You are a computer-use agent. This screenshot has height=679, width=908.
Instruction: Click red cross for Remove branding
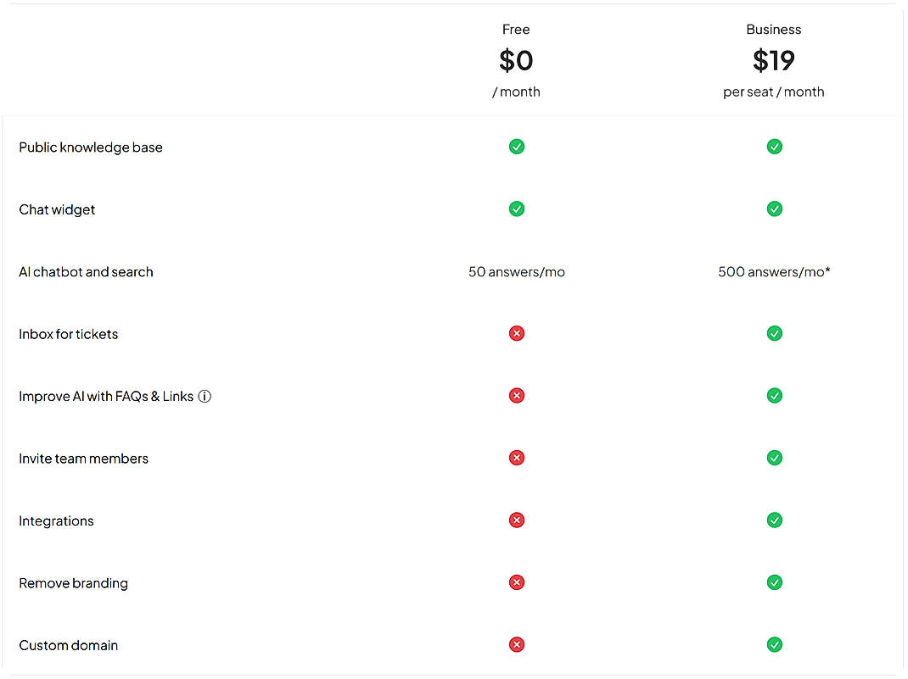pos(517,582)
